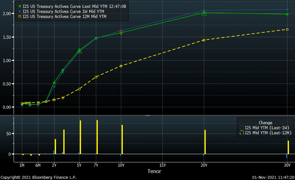Click the 2Y tenor axis label
The width and height of the screenshot is (295, 180).
[54, 165]
